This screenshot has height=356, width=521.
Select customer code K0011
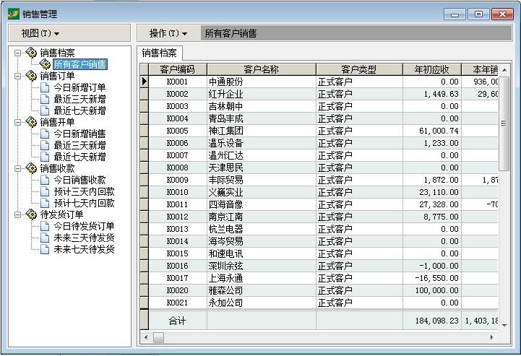[178, 204]
